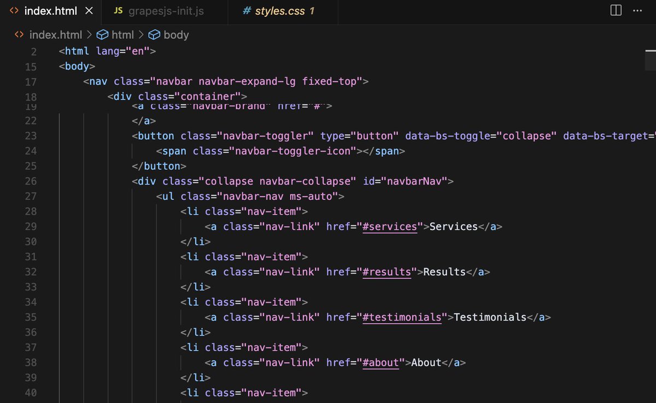This screenshot has height=403, width=656.
Task: Click line number 23 in gutter
Action: 31,135
